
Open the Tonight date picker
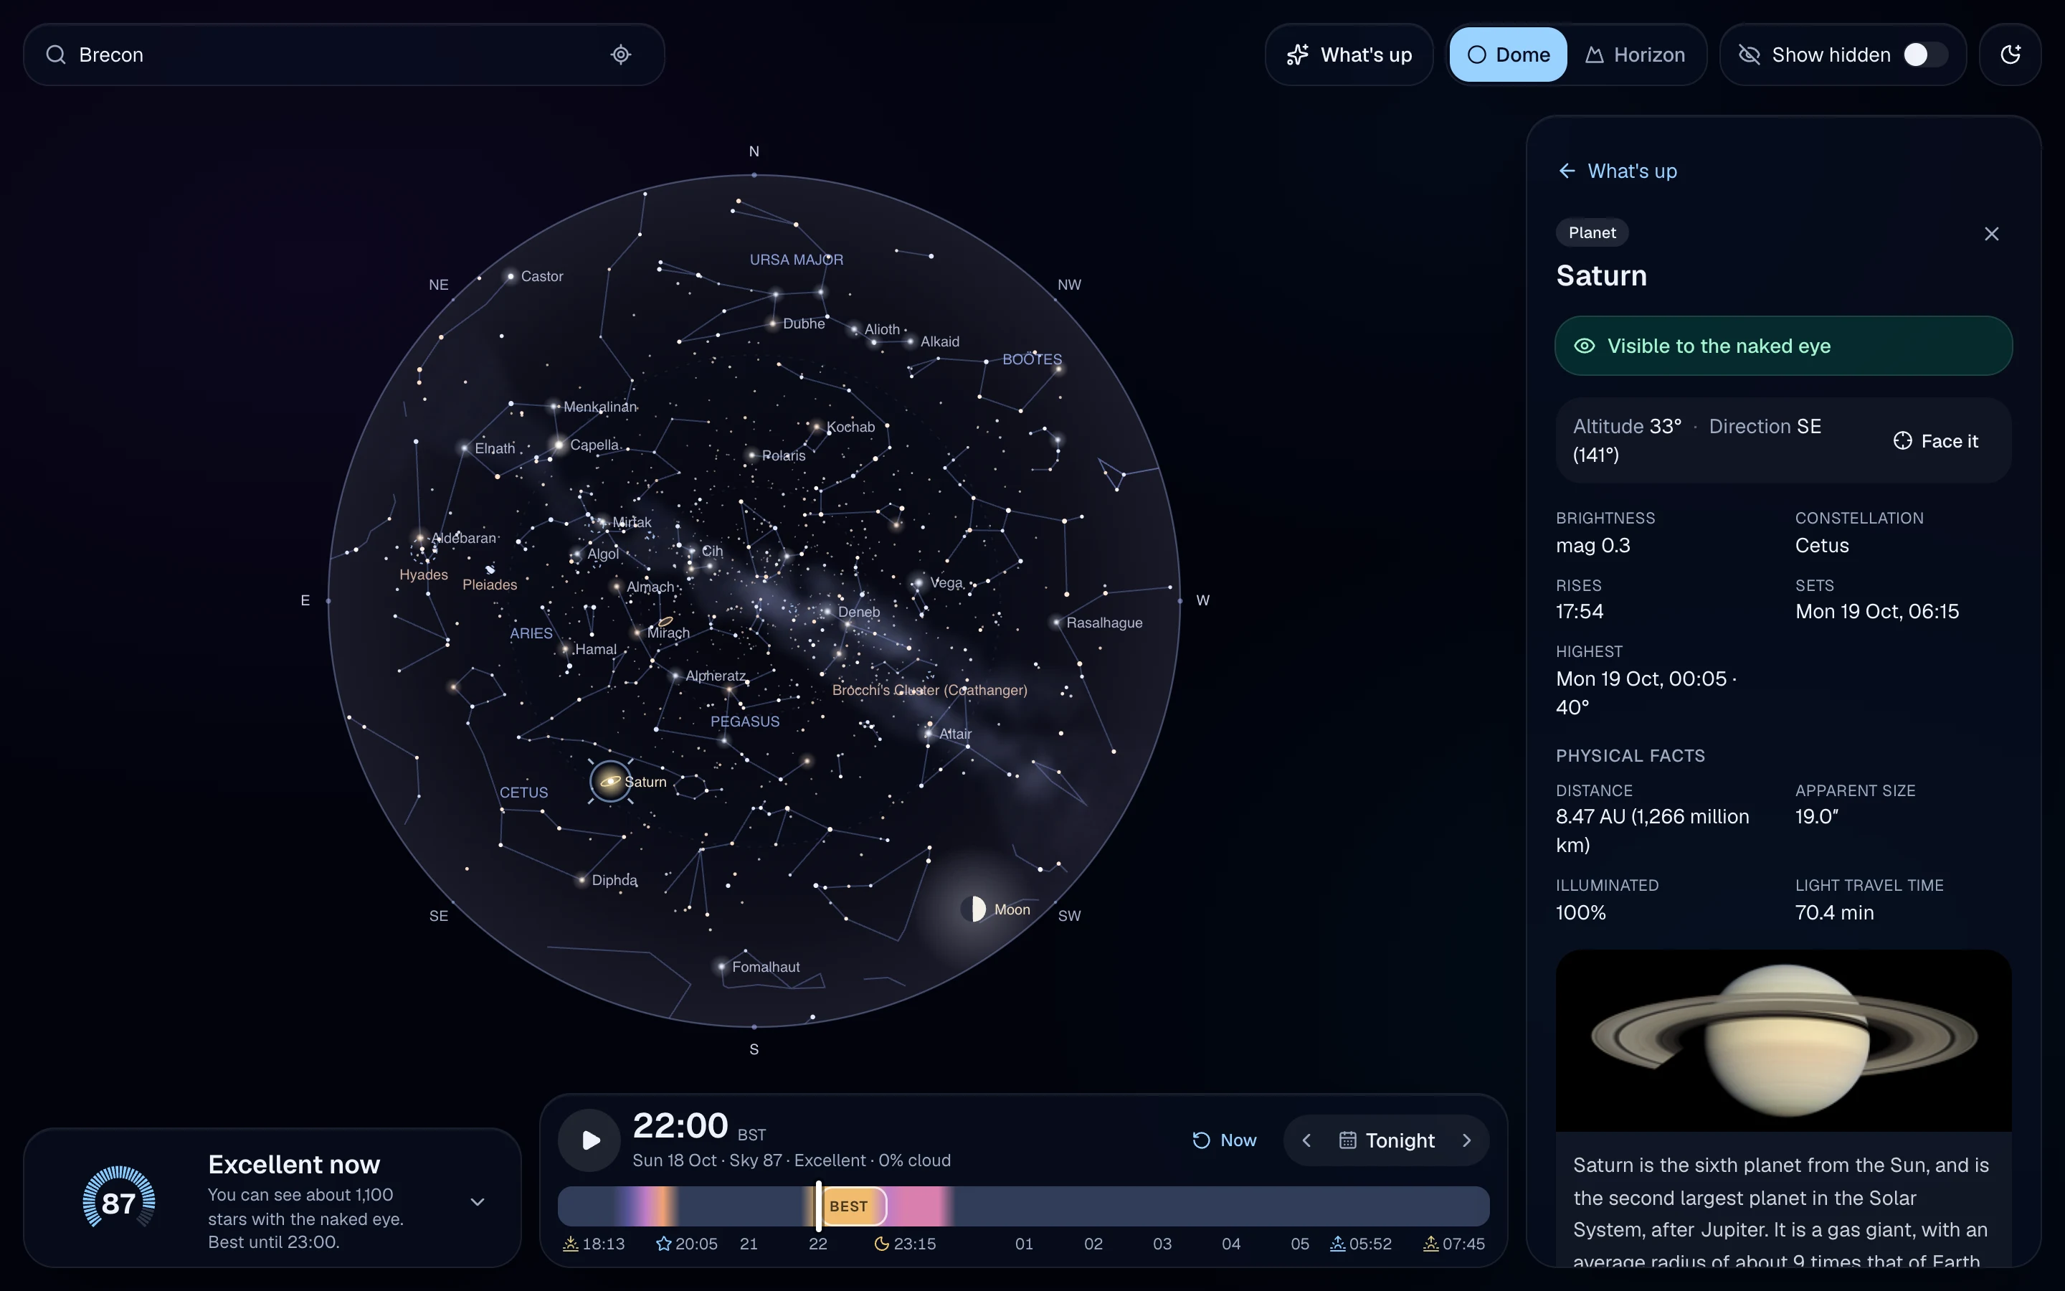(1387, 1140)
